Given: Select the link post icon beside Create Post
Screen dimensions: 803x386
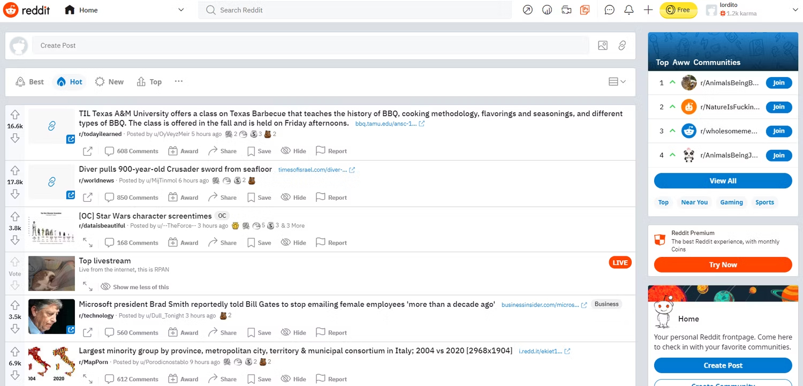Looking at the screenshot, I should (622, 45).
